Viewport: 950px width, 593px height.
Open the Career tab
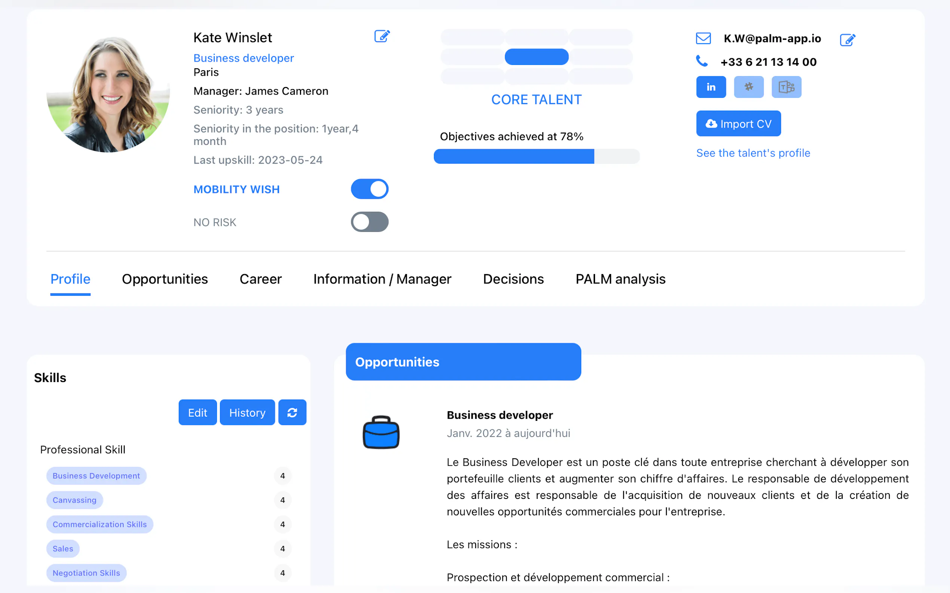260,279
